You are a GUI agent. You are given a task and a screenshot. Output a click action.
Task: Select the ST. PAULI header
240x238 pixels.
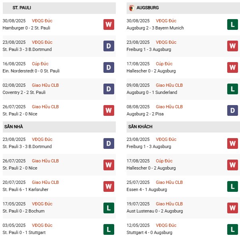point(59,8)
